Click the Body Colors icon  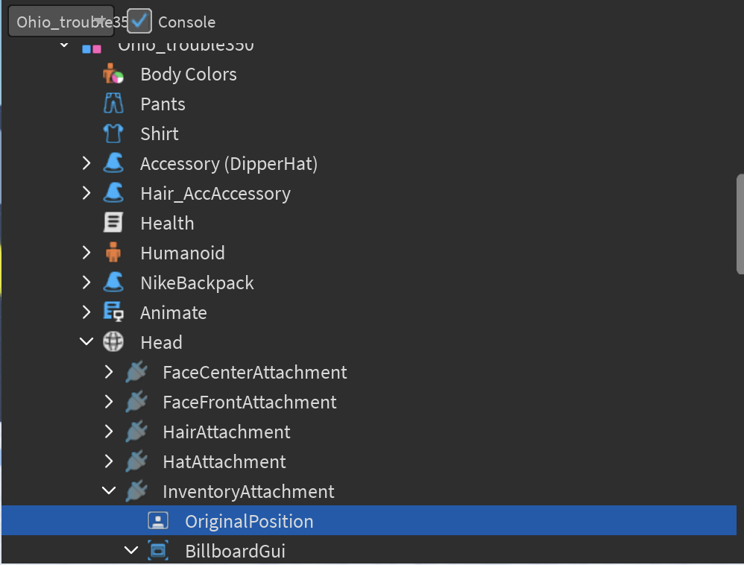[x=113, y=74]
